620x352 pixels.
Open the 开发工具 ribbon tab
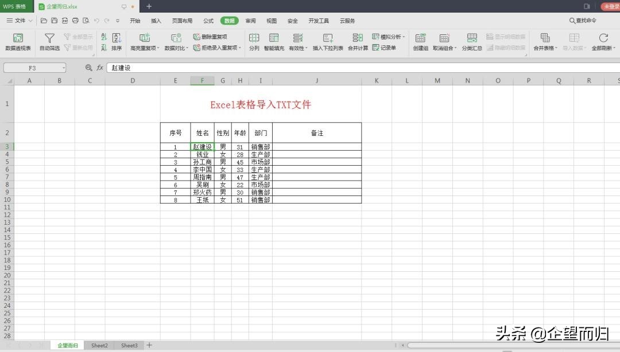point(318,21)
